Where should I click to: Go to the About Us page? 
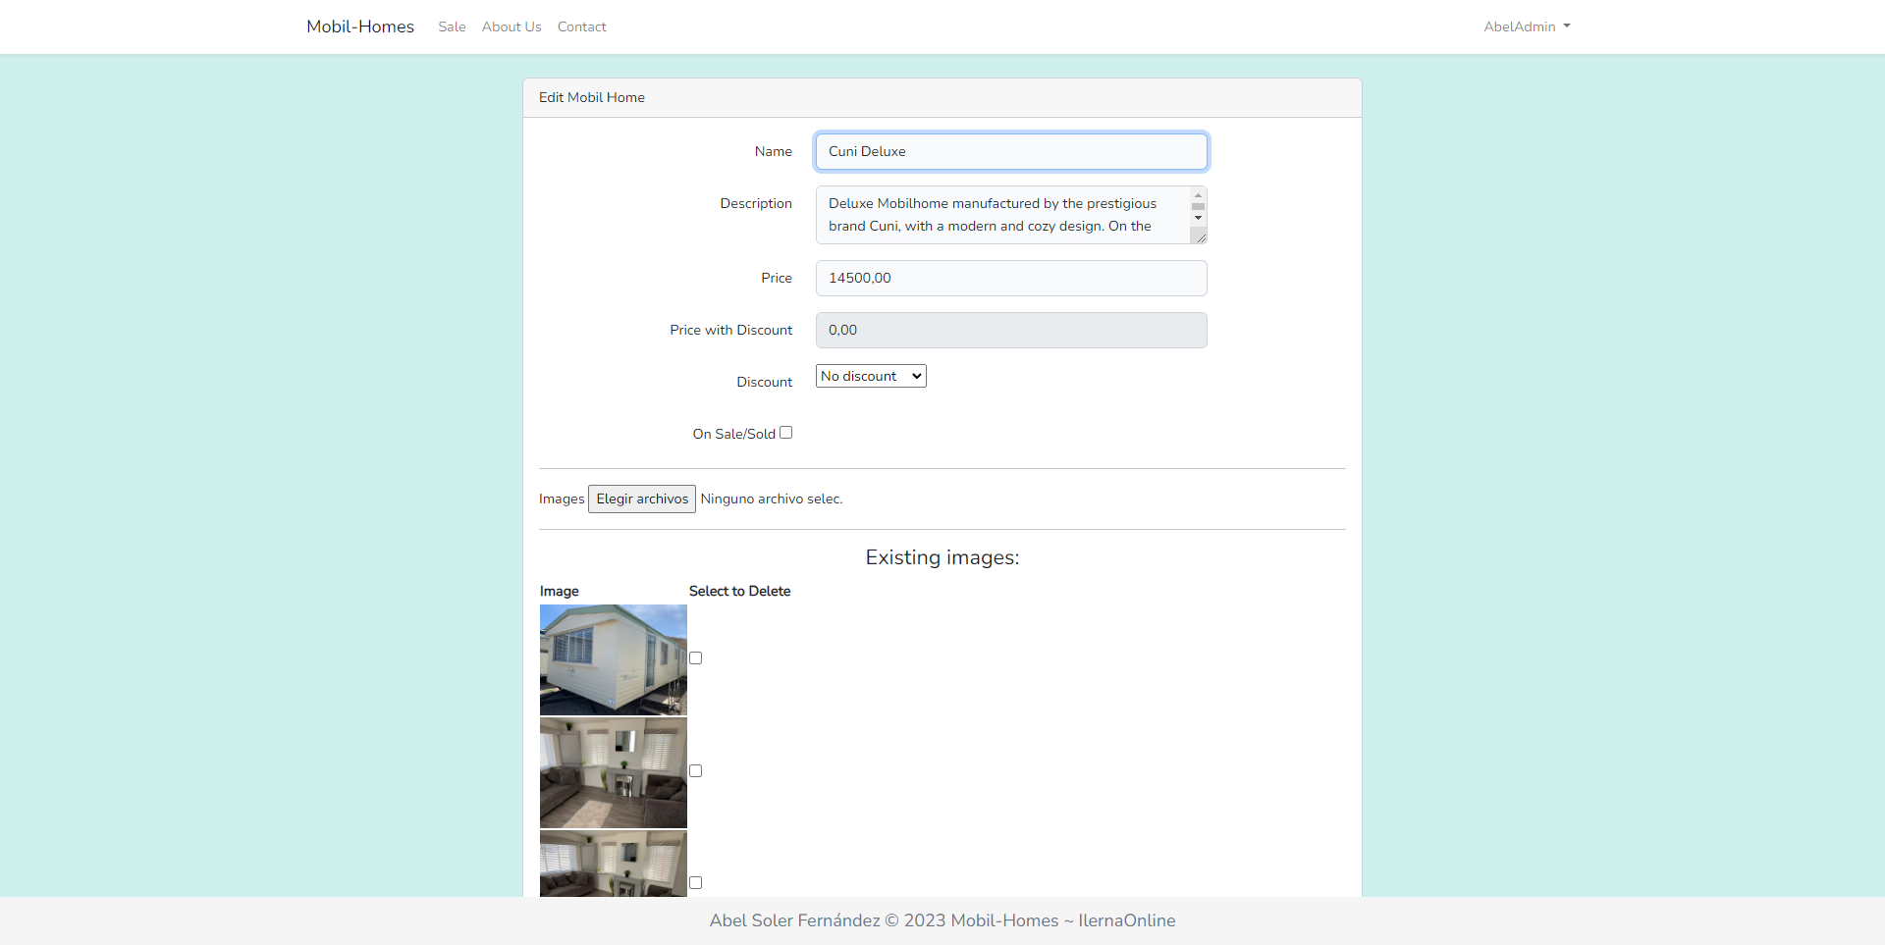(512, 26)
